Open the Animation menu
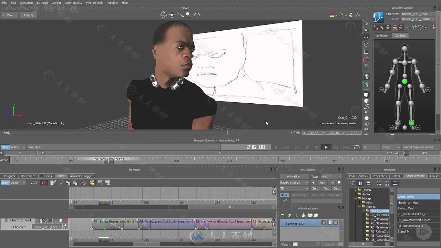This screenshot has height=248, width=441. [26, 3]
